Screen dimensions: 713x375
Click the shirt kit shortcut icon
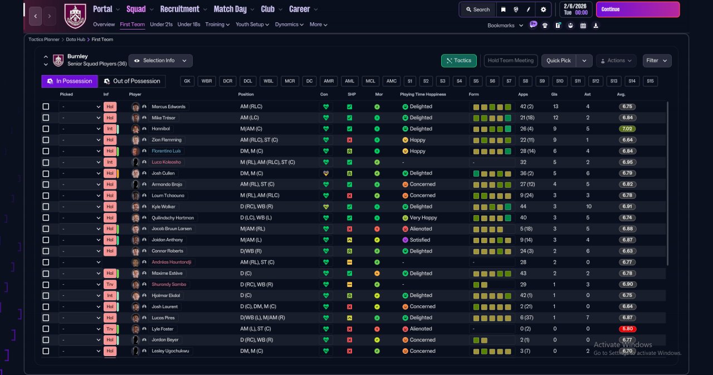click(x=545, y=25)
